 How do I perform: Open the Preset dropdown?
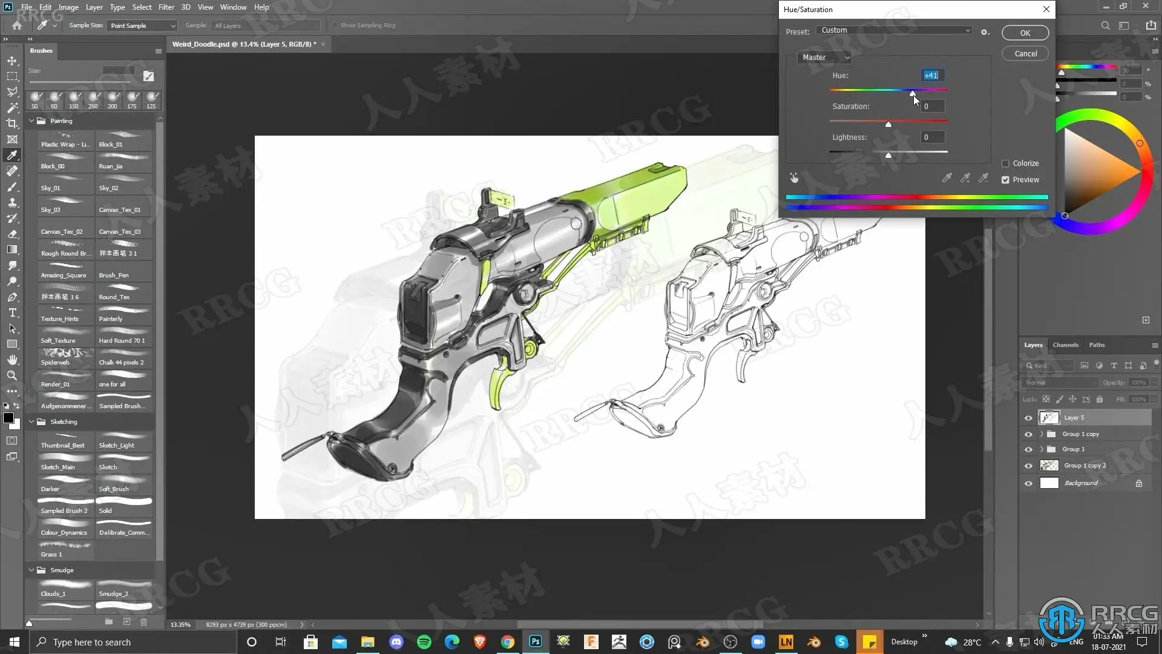pyautogui.click(x=894, y=30)
